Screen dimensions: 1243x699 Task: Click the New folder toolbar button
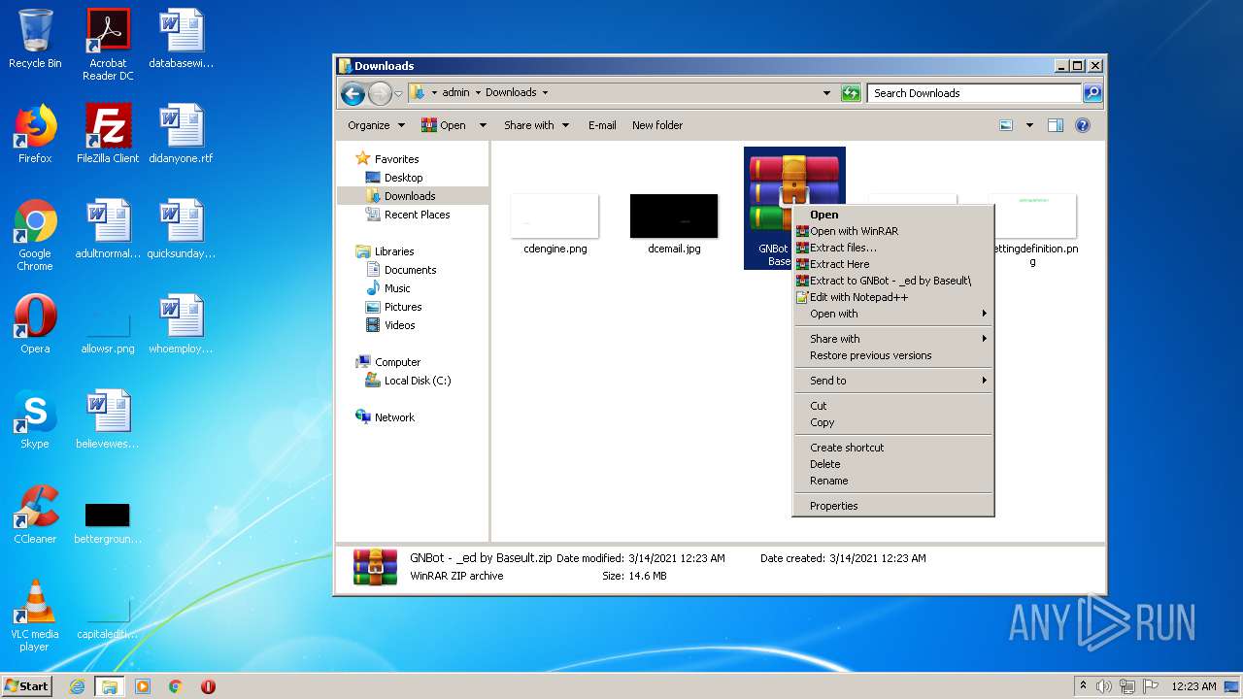pos(657,125)
